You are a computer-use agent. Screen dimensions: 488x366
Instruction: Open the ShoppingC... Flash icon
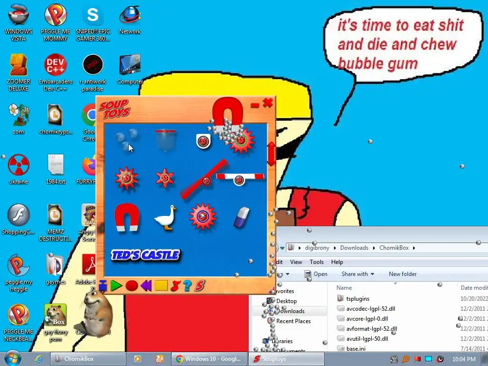click(19, 219)
